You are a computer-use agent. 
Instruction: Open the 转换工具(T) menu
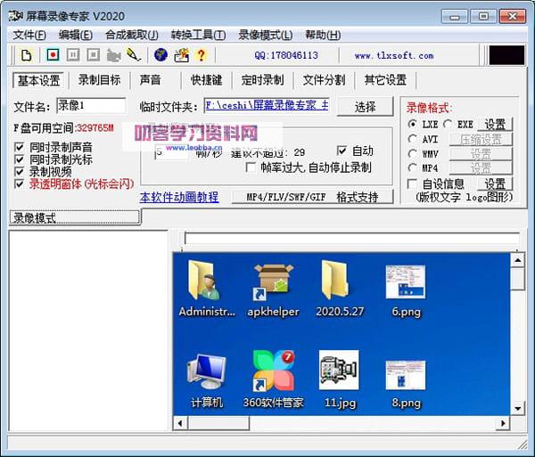(199, 35)
